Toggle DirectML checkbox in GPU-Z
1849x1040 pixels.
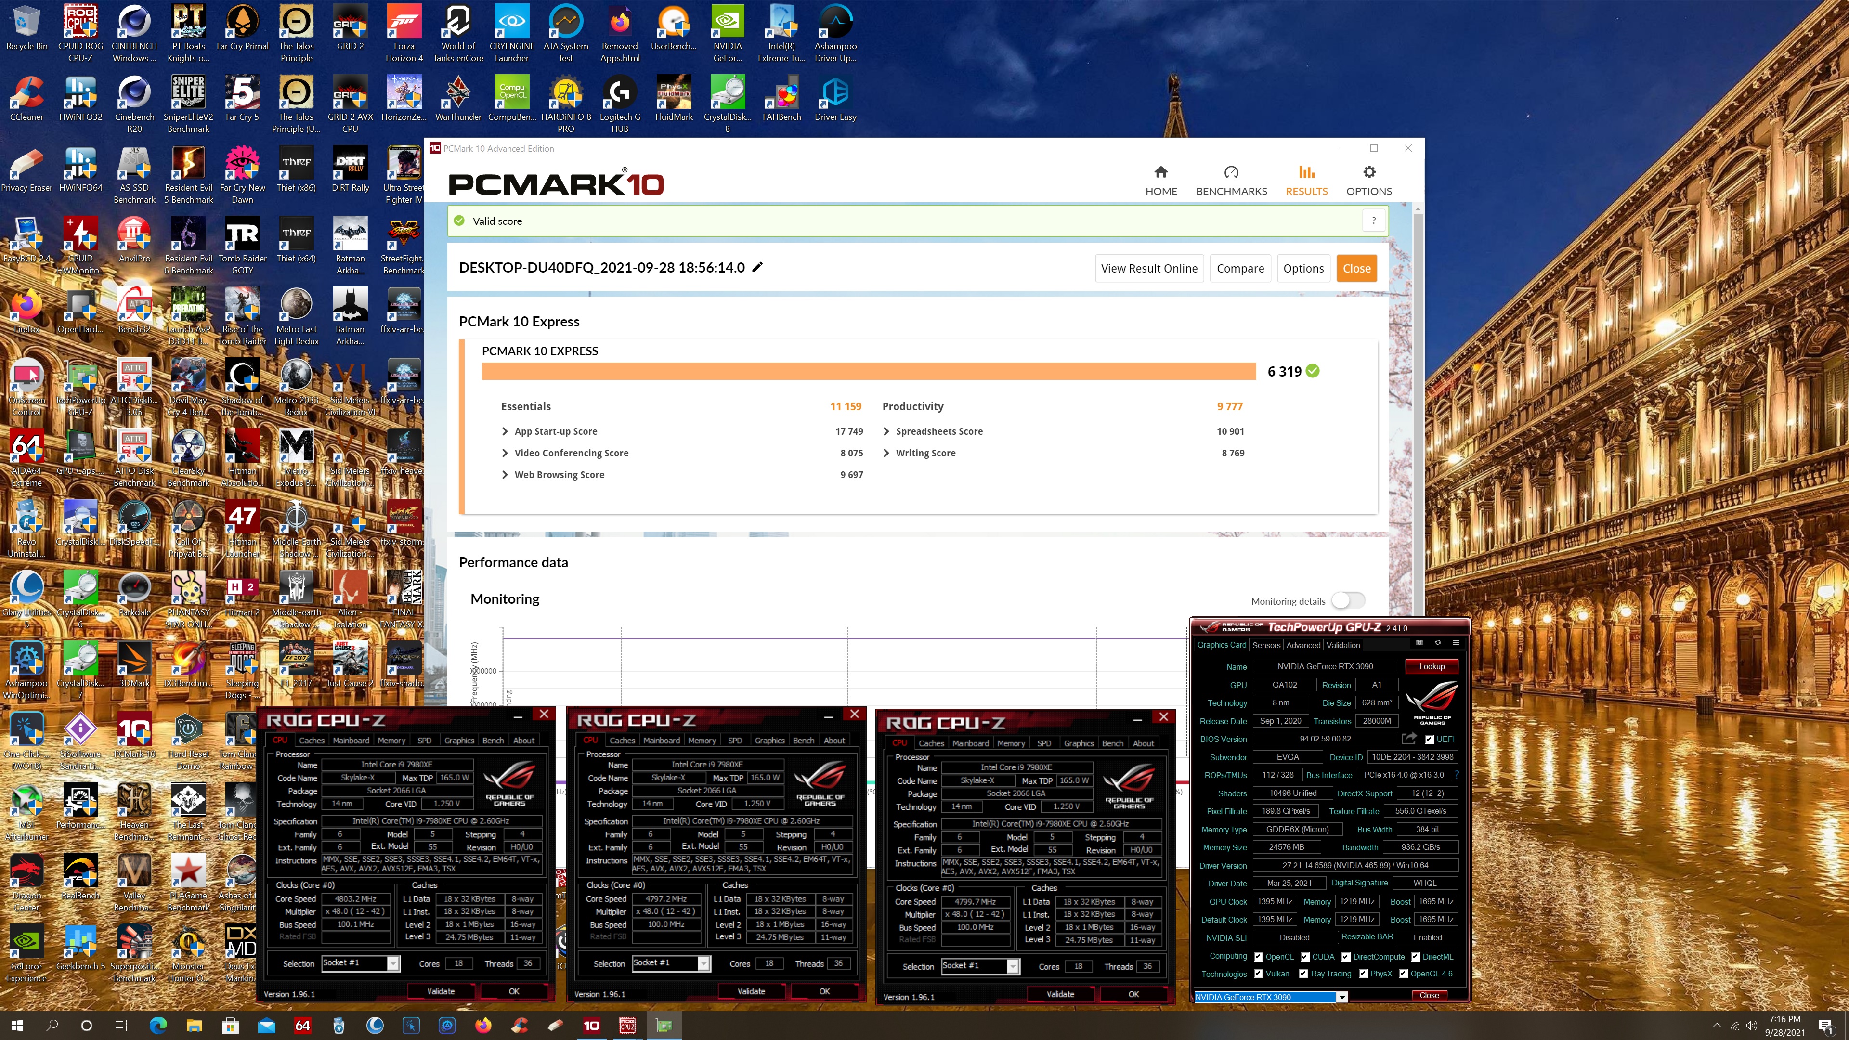(x=1415, y=957)
